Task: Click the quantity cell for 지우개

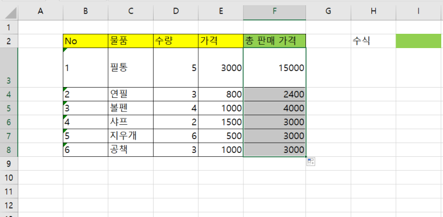Action: 176,136
